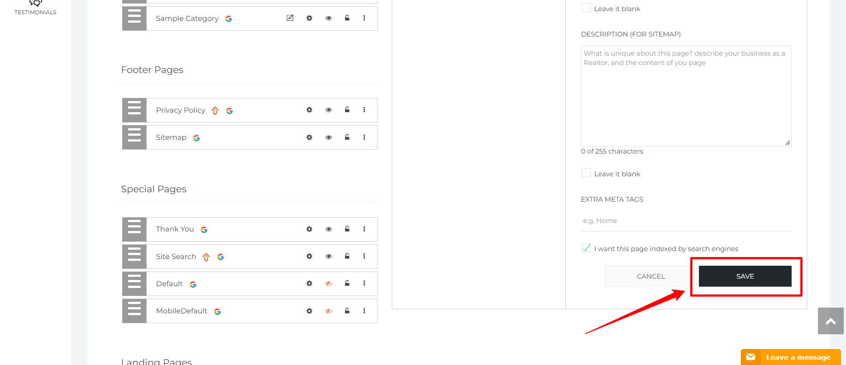Click the lock icon on Default row
The height and width of the screenshot is (365, 846).
tap(347, 283)
